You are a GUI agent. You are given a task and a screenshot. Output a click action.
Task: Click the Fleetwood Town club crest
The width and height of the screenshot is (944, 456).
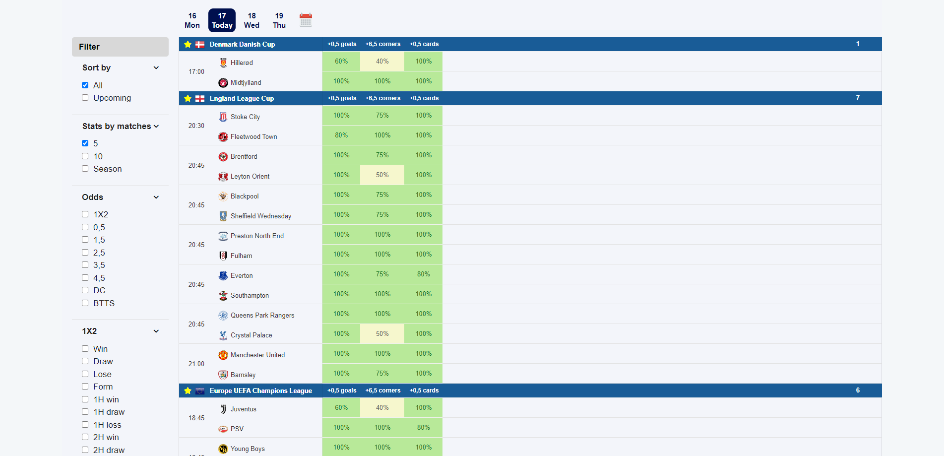pyautogui.click(x=223, y=136)
